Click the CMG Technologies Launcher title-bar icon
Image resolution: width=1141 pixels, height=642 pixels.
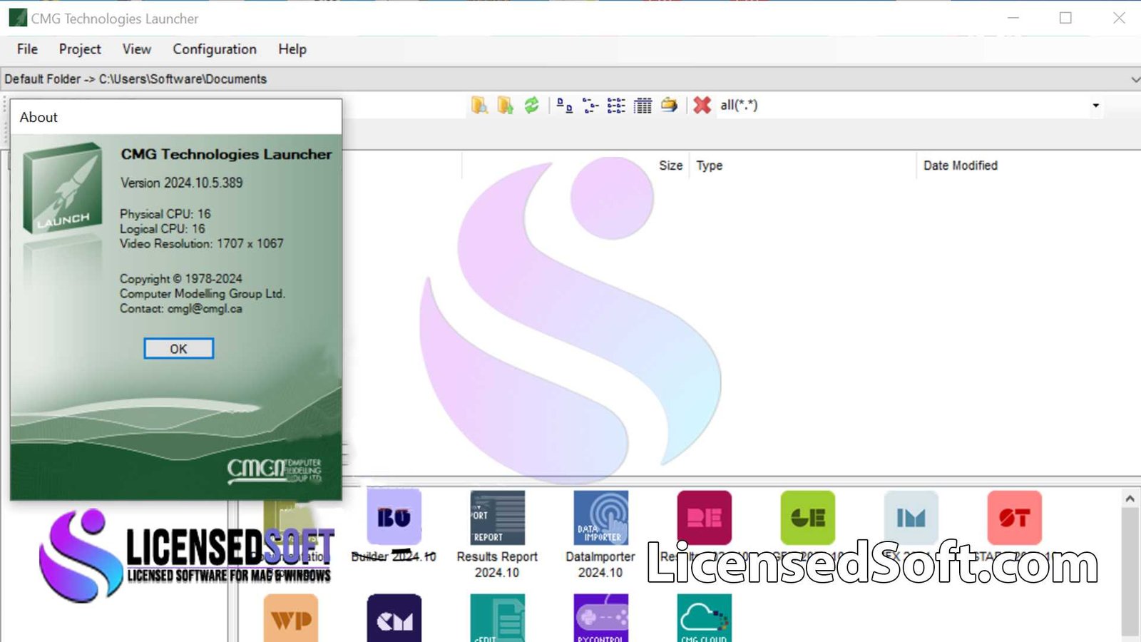pos(17,18)
